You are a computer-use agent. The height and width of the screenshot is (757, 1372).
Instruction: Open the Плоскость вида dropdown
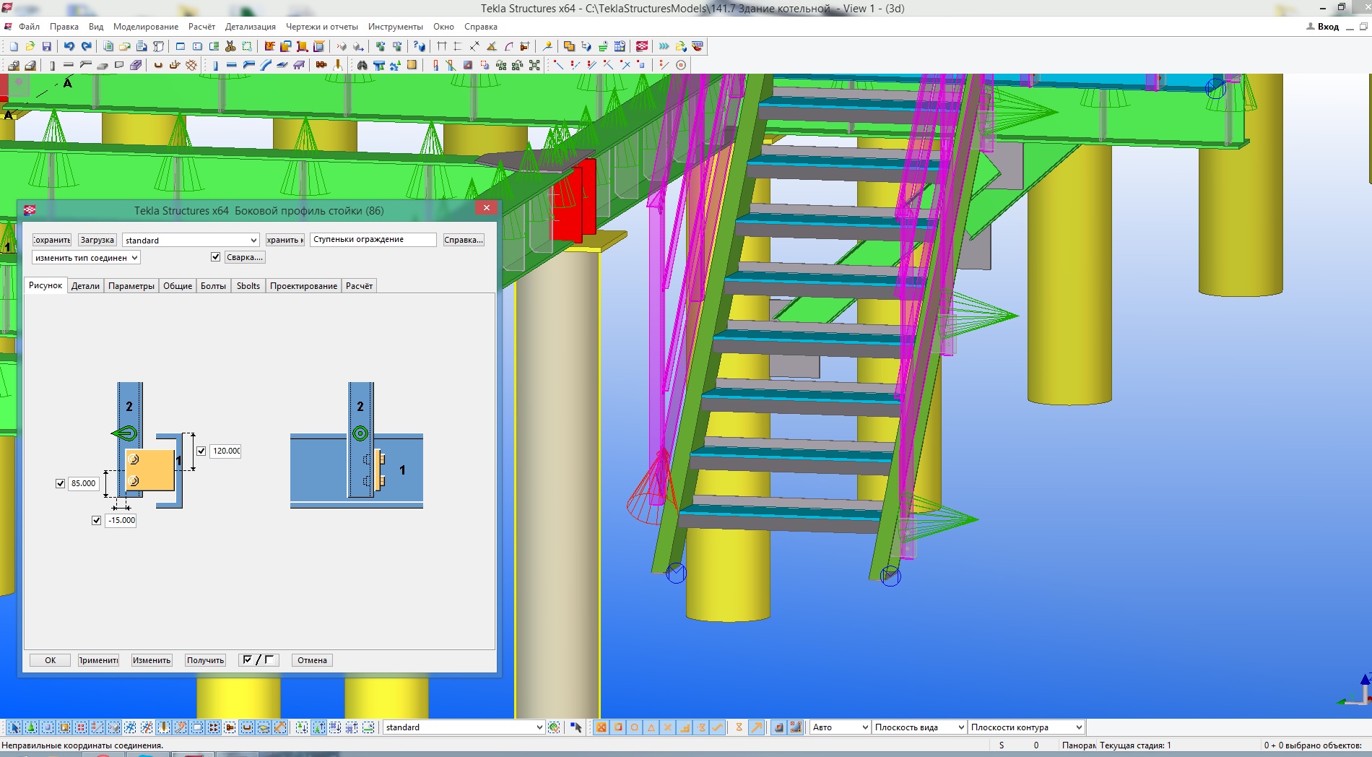919,727
